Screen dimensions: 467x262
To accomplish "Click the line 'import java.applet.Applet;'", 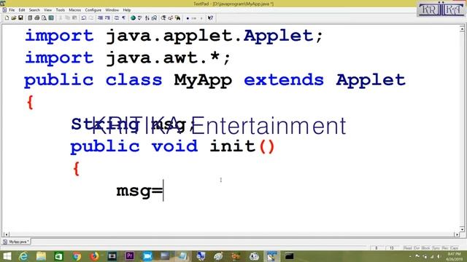I will coord(174,36).
